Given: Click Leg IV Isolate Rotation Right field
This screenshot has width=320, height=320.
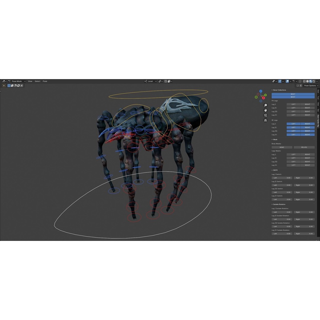Looking at the screenshot, I should pyautogui.click(x=304, y=234).
